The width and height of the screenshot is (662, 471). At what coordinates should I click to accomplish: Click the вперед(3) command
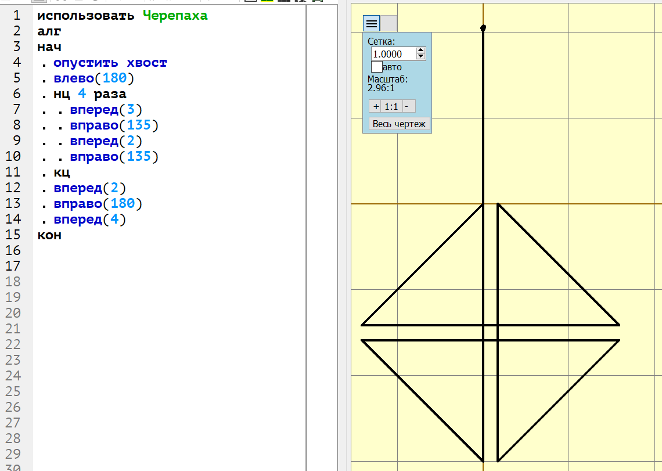coord(106,109)
